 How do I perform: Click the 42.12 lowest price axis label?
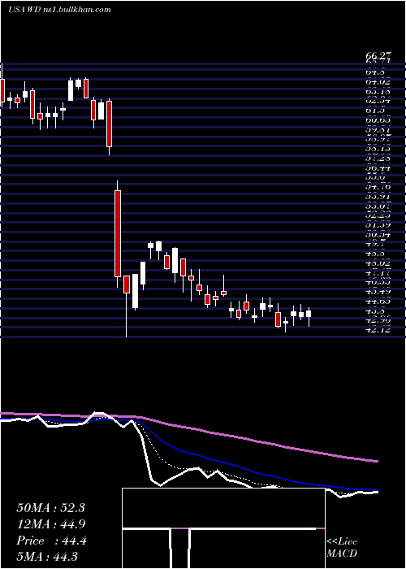[378, 330]
